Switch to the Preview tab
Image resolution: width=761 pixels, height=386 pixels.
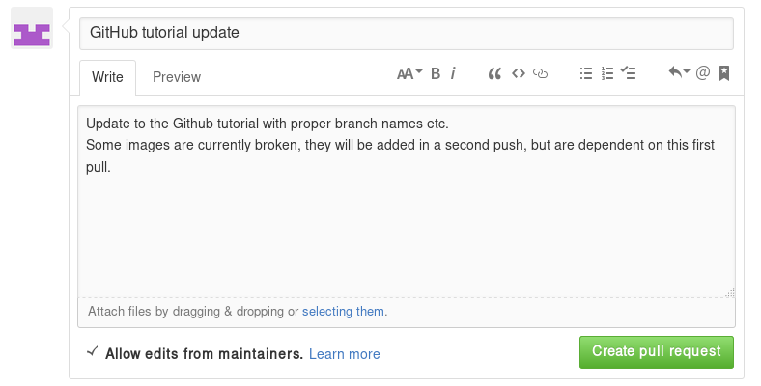click(177, 77)
